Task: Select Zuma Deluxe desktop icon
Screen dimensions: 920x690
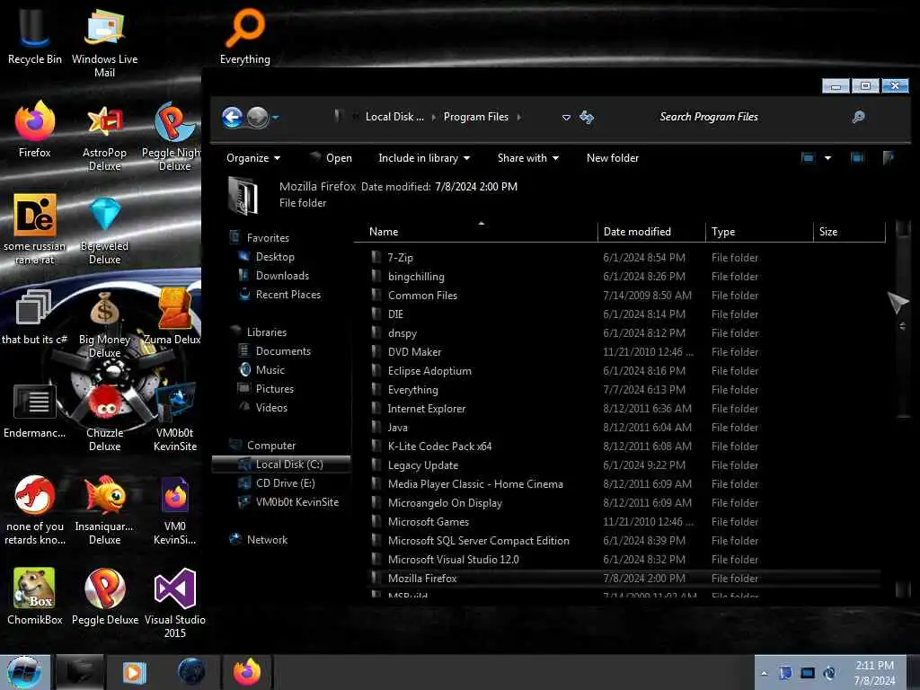Action: (173, 317)
